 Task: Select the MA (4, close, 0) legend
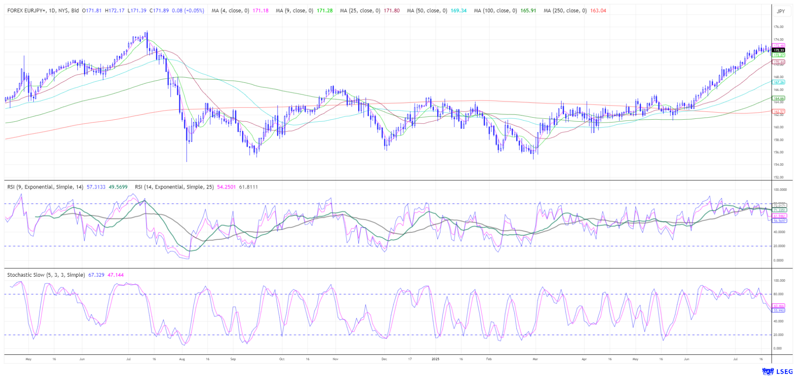click(230, 11)
